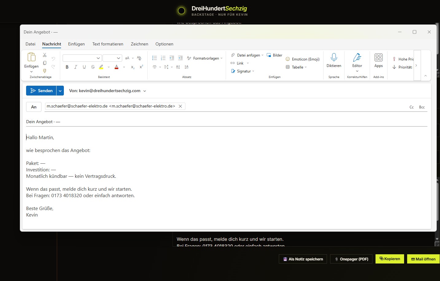Open the Signatur dropdown

tap(243, 71)
